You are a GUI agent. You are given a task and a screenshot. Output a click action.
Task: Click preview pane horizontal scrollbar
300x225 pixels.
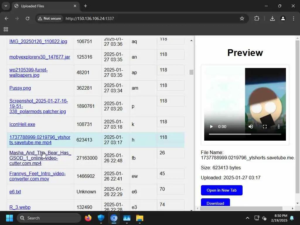[x=241, y=208]
